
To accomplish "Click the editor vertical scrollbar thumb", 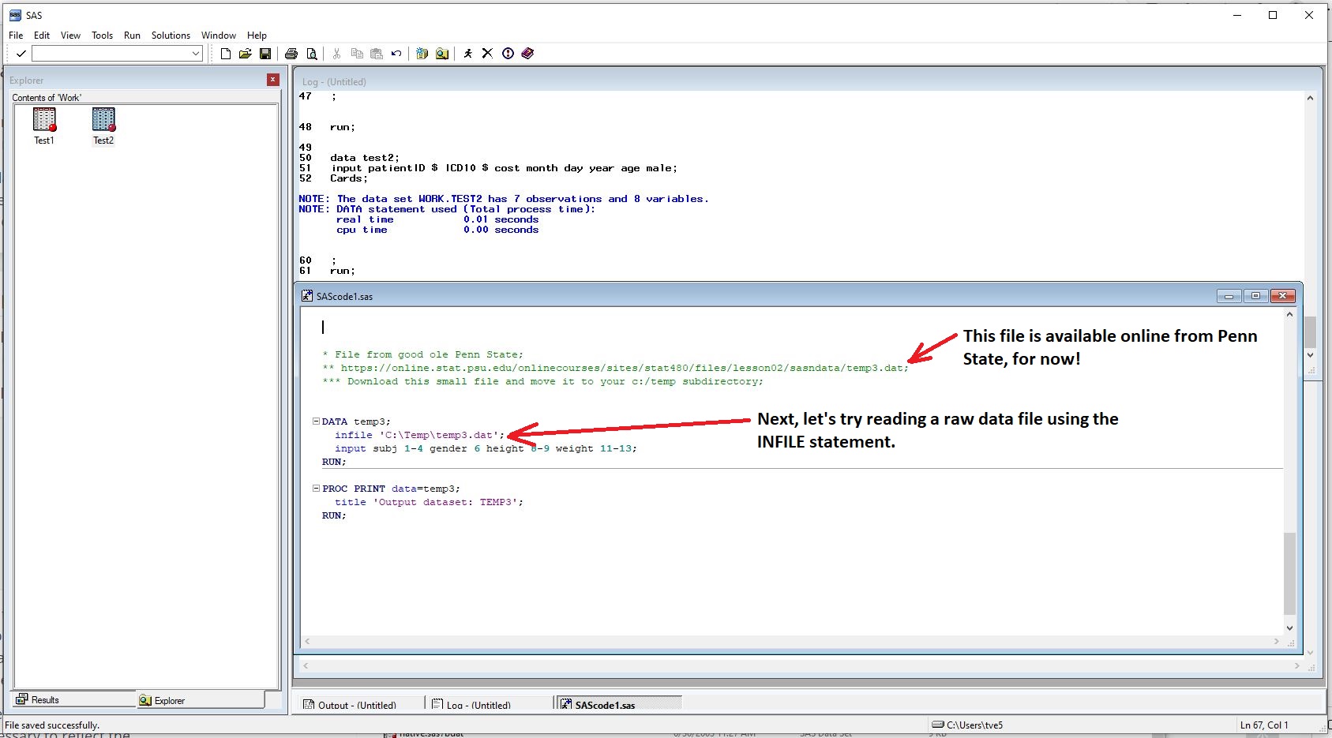I will tap(1289, 573).
